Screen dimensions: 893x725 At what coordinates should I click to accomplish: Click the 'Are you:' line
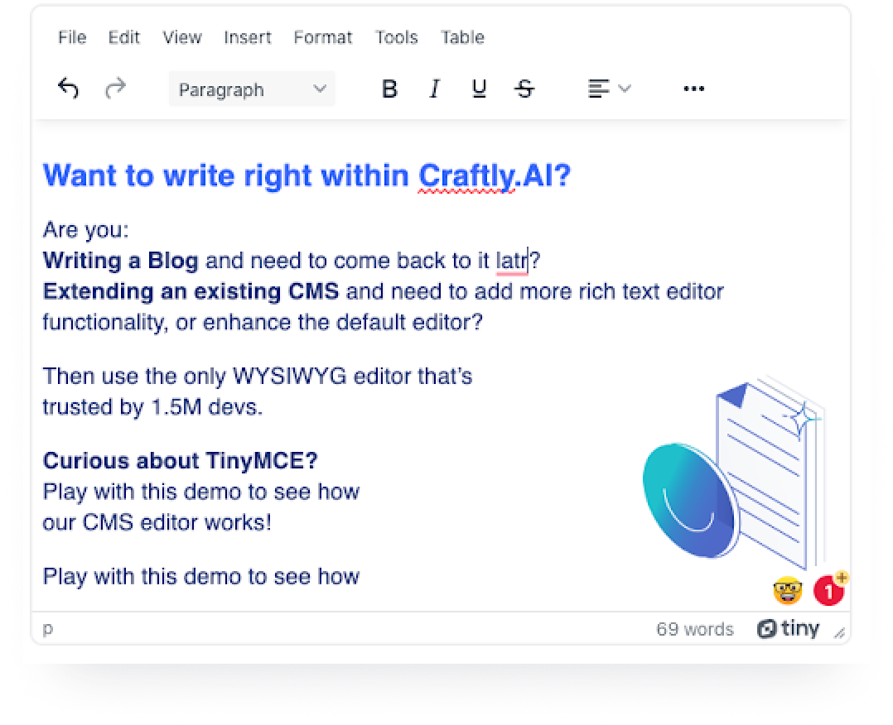pyautogui.click(x=86, y=230)
